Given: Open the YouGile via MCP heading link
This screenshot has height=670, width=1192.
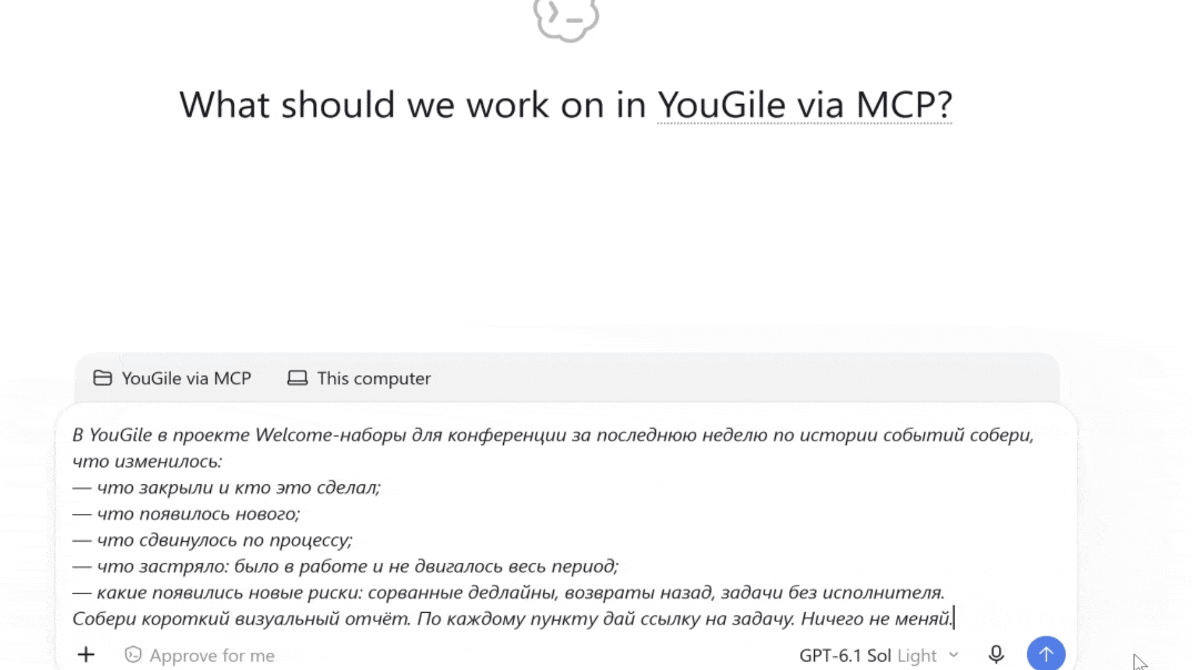Looking at the screenshot, I should tap(805, 105).
